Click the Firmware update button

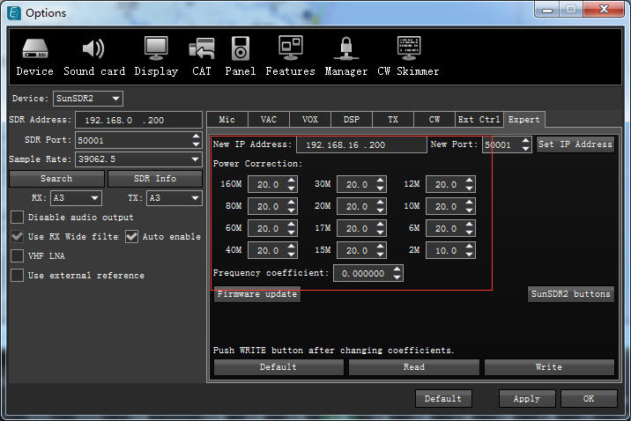257,294
